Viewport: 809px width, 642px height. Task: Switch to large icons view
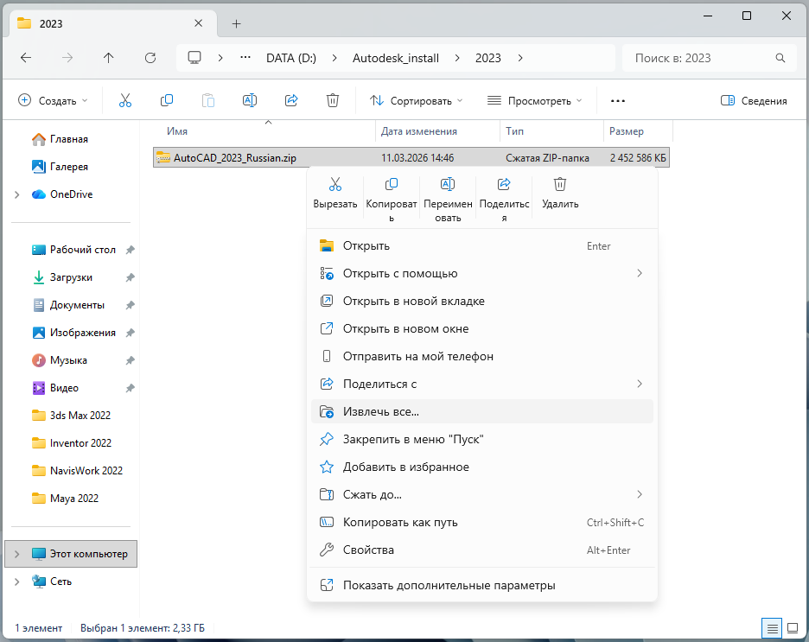(793, 628)
